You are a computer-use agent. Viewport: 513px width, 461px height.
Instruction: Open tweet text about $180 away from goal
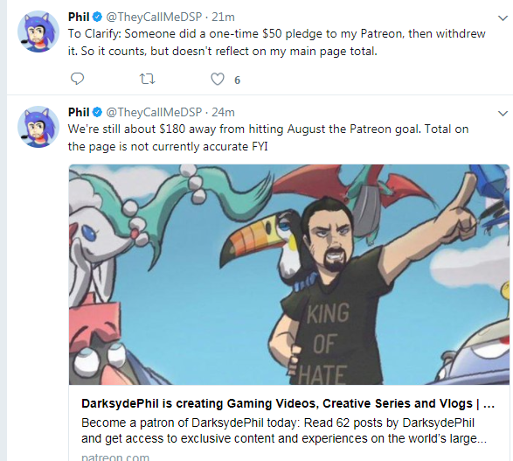[268, 138]
